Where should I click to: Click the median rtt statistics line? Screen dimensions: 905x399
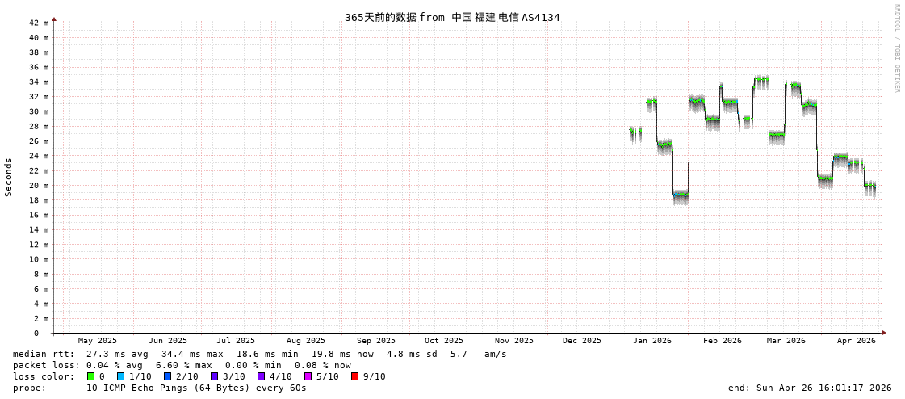pos(258,354)
